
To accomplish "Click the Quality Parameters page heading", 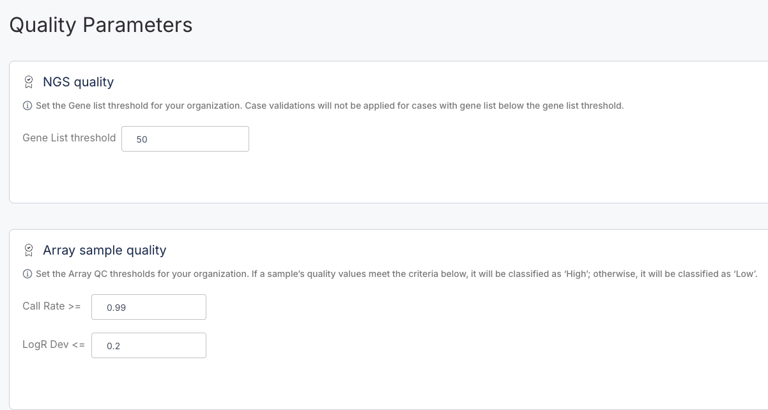I will click(x=101, y=25).
